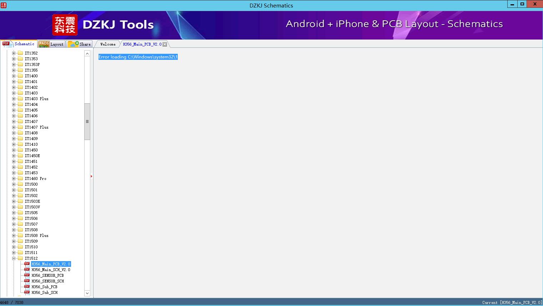Viewport: 543px width, 306px height.
Task: Click the folder icon of IT1503K
Action: (x=20, y=201)
